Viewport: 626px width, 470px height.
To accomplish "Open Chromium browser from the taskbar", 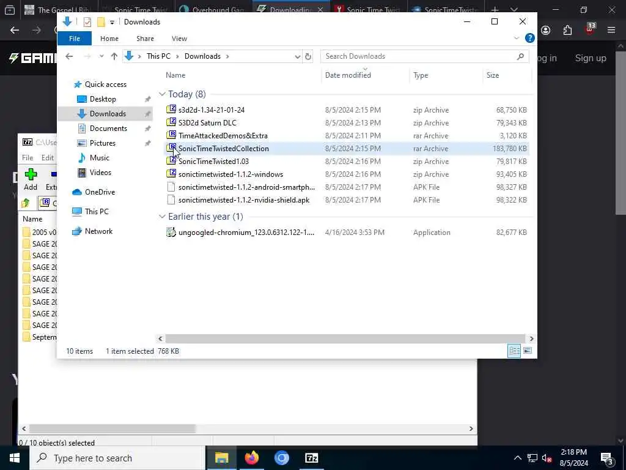I will (281, 458).
